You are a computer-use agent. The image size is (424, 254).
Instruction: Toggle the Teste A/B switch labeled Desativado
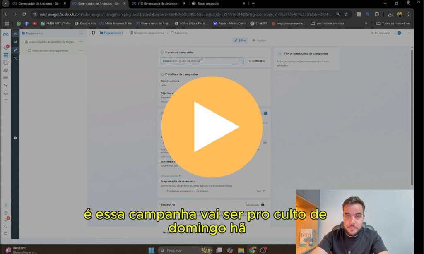click(263, 204)
